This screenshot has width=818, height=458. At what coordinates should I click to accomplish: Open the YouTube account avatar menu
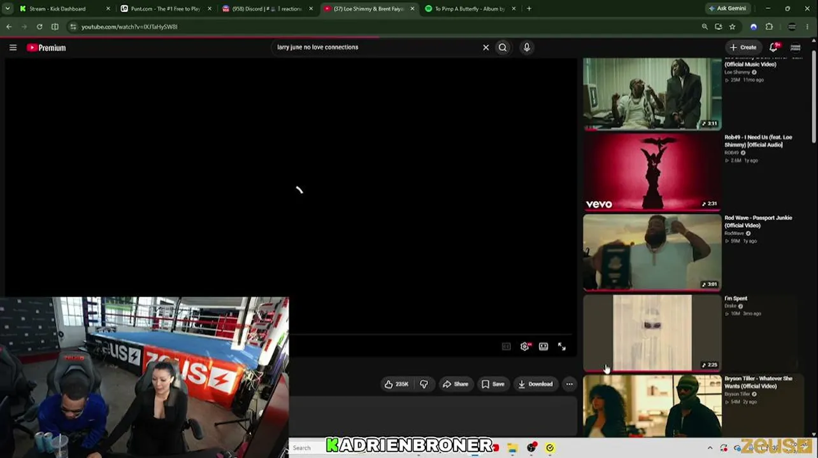click(796, 48)
